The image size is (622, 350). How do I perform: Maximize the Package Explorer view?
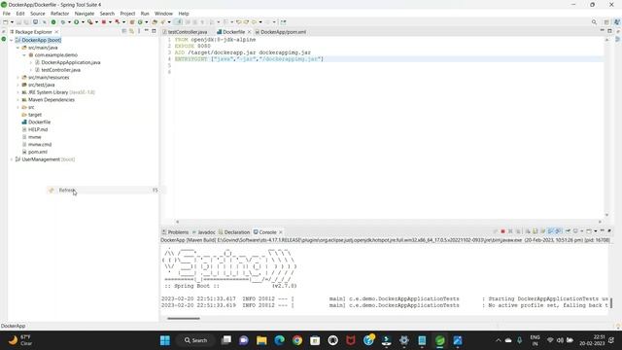[154, 31]
